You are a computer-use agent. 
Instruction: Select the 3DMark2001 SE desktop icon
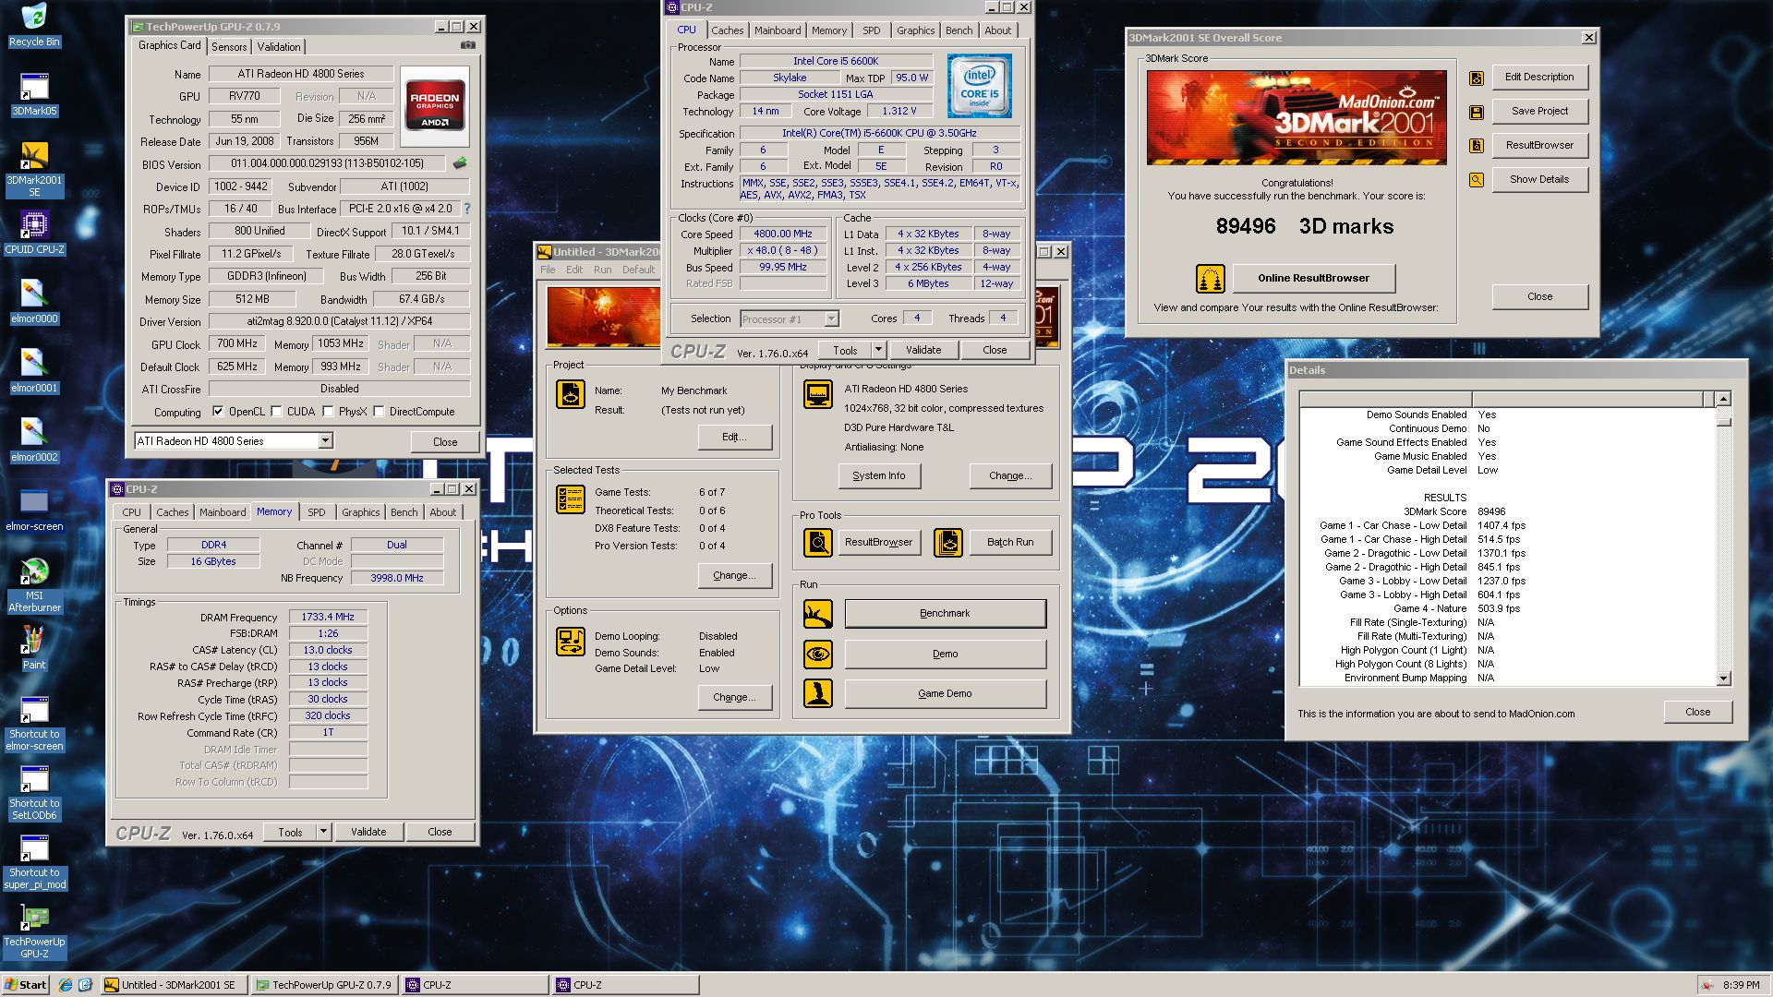point(34,170)
